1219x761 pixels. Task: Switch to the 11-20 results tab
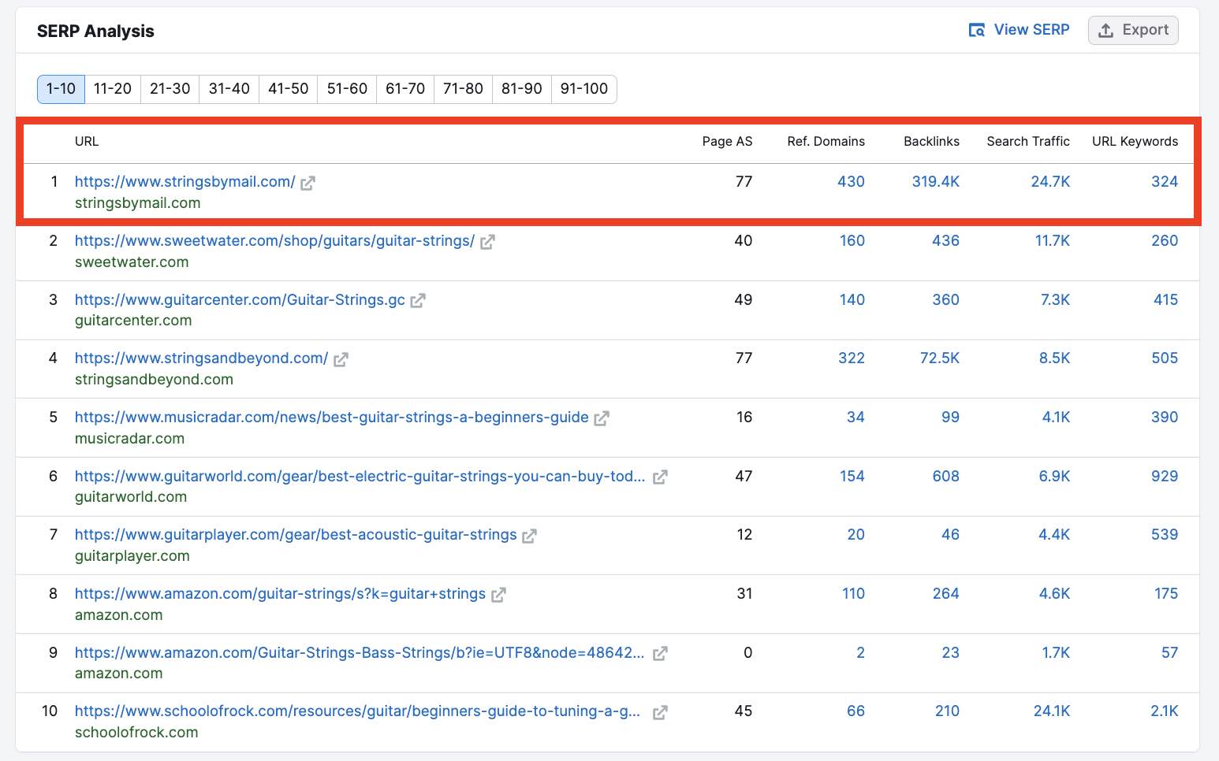(113, 89)
